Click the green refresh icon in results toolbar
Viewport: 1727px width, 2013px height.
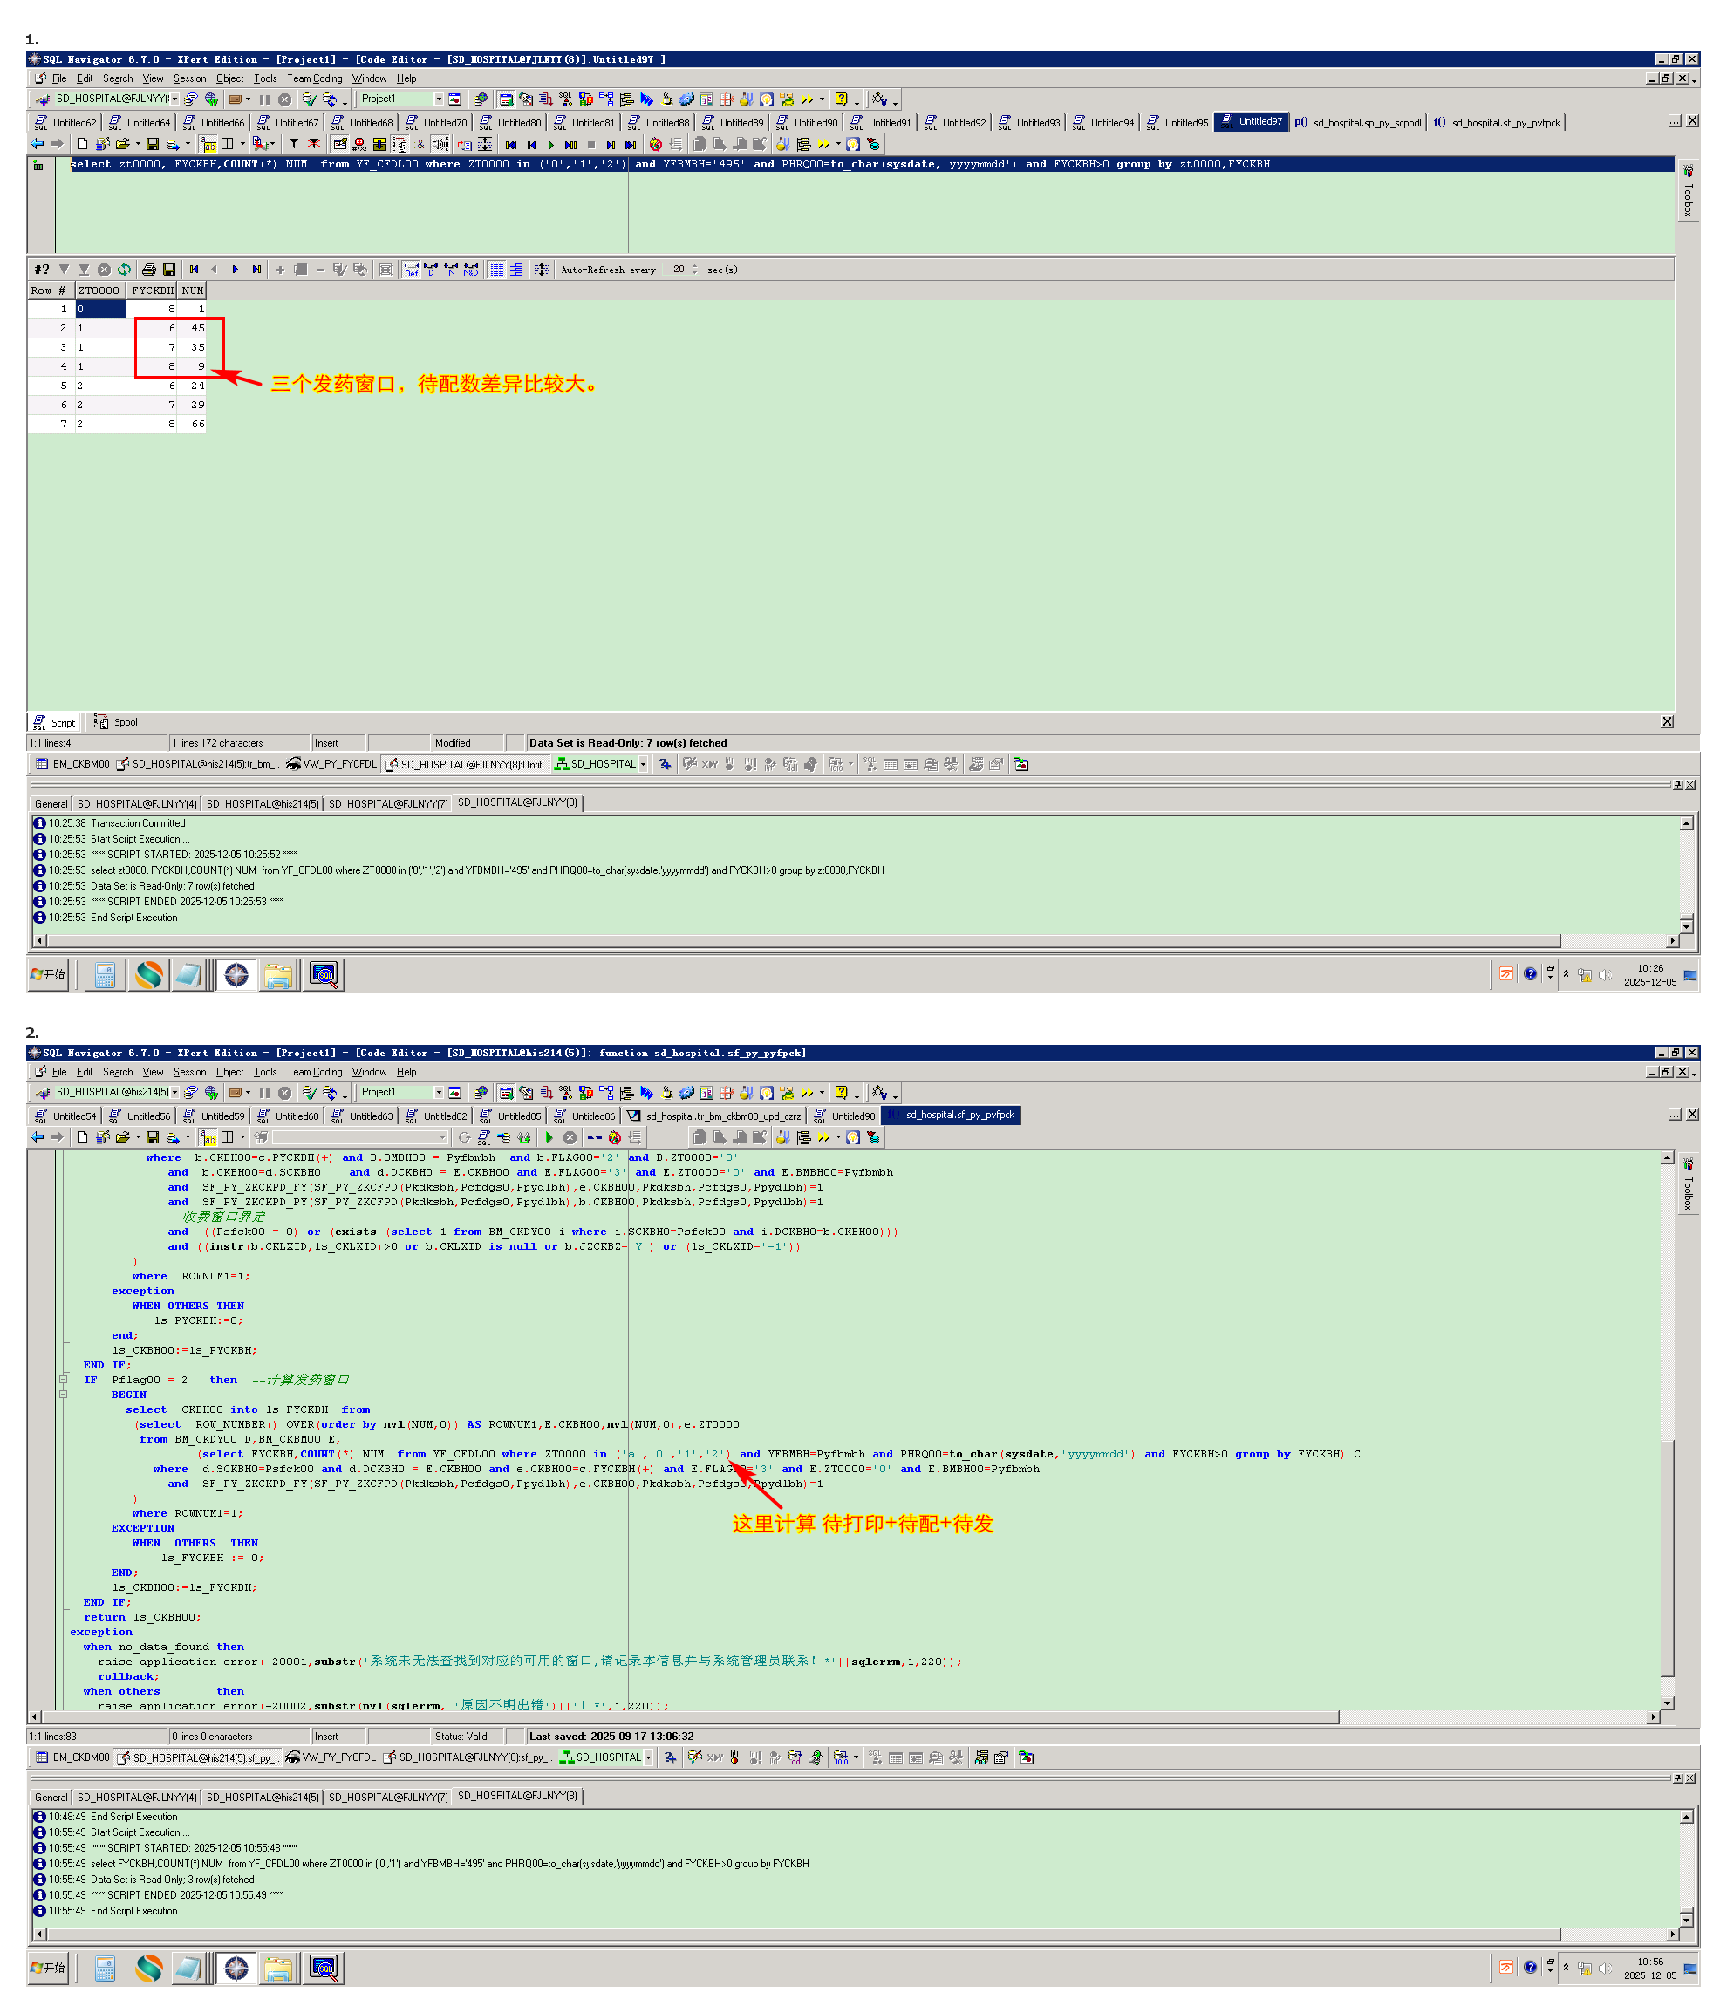pos(125,270)
